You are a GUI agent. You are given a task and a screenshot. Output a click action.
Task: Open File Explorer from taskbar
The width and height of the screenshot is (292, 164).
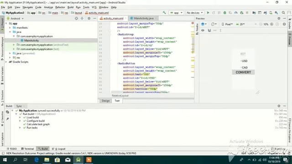47,160
